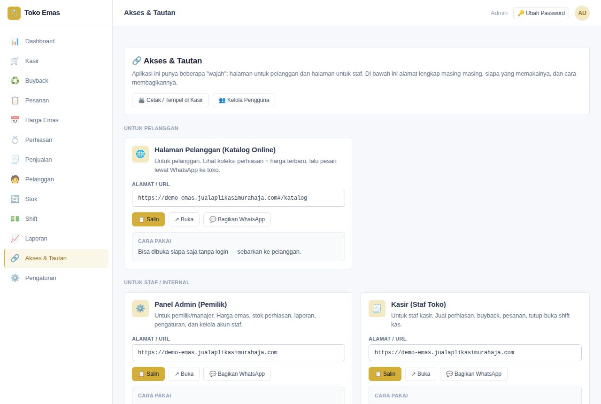601x404 pixels.
Task: Open Perhiasan using the ring icon
Action: pos(15,140)
